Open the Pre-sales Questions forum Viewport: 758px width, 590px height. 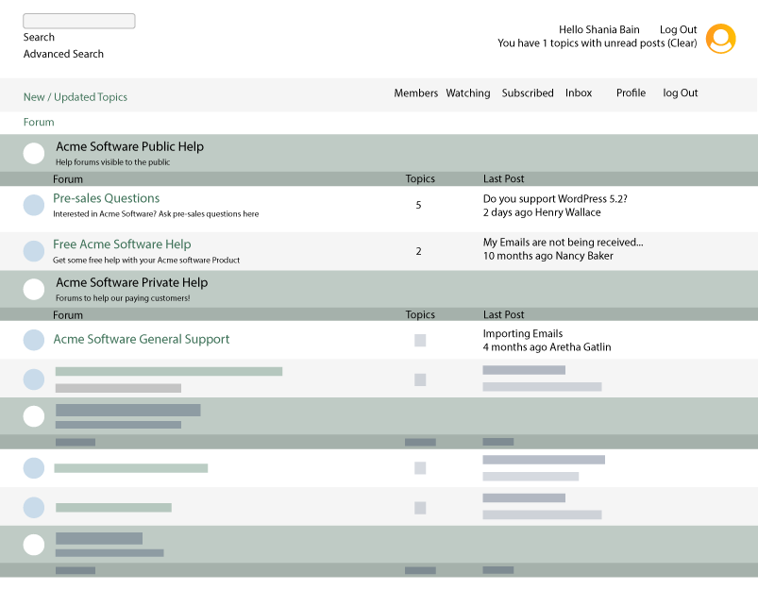pos(107,198)
